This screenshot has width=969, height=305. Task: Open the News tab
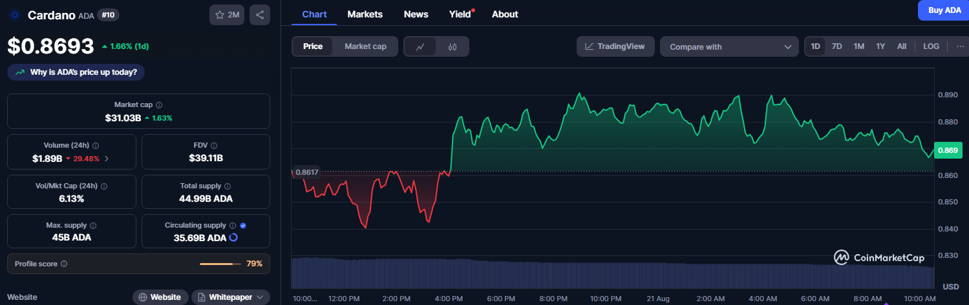tap(416, 14)
